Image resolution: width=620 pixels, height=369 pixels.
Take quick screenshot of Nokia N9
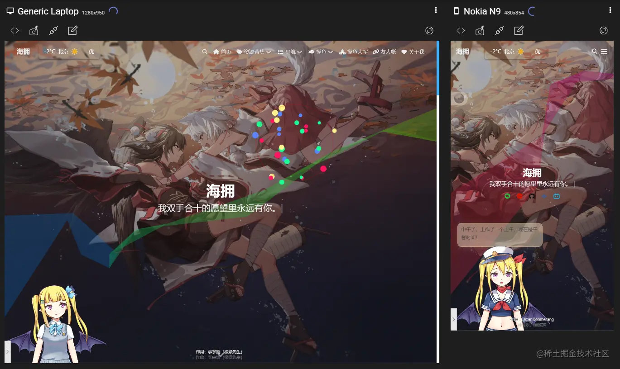pyautogui.click(x=480, y=31)
